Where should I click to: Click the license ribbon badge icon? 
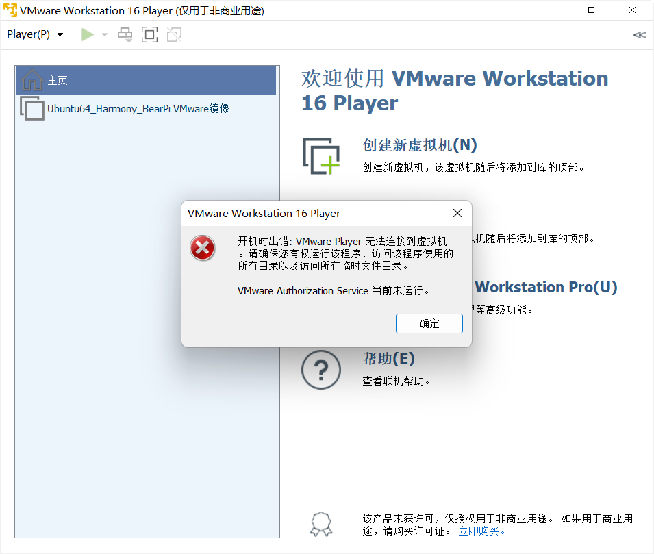(x=321, y=524)
